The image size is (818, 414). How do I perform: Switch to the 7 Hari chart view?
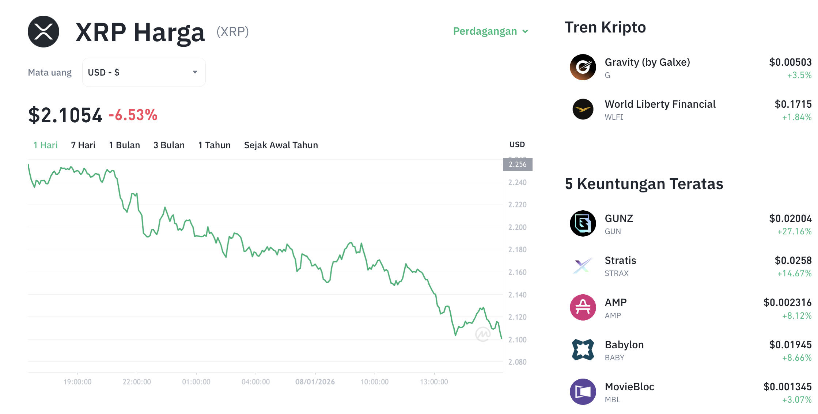coord(83,145)
